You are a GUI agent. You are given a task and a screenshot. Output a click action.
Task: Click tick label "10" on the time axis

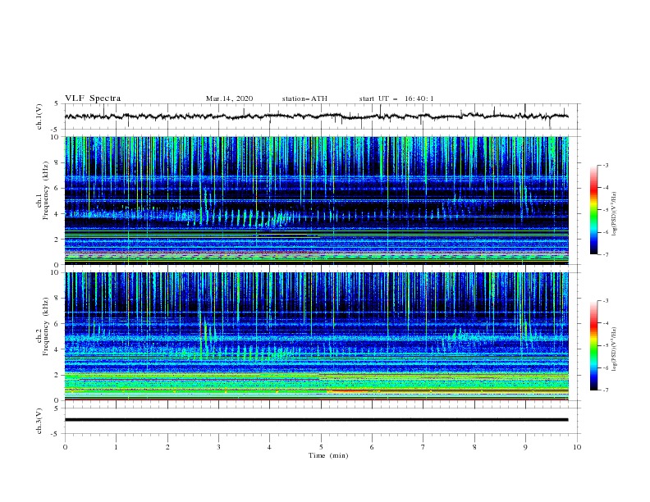tap(577, 447)
